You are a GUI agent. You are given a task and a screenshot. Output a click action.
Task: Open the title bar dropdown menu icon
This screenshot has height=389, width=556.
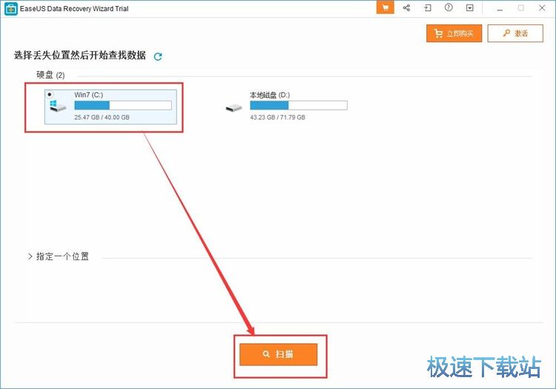pos(470,8)
